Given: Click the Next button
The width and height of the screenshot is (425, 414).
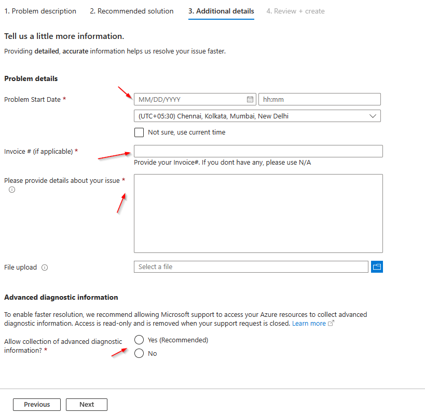Looking at the screenshot, I should pos(86,404).
